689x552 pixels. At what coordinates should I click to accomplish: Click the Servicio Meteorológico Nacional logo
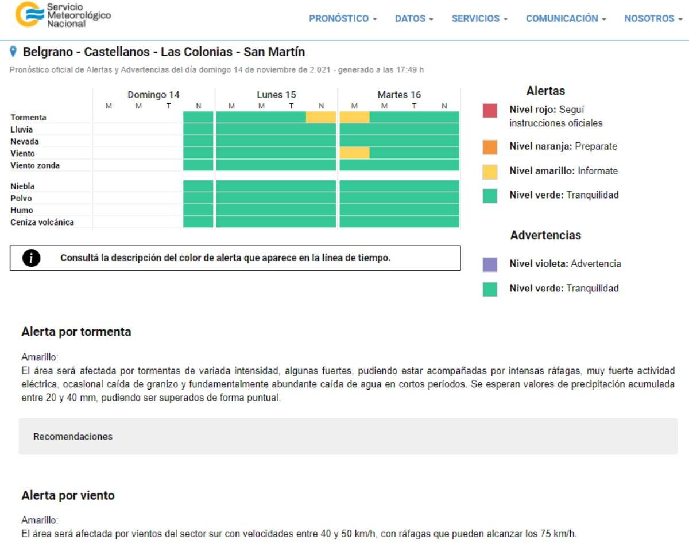(x=63, y=15)
